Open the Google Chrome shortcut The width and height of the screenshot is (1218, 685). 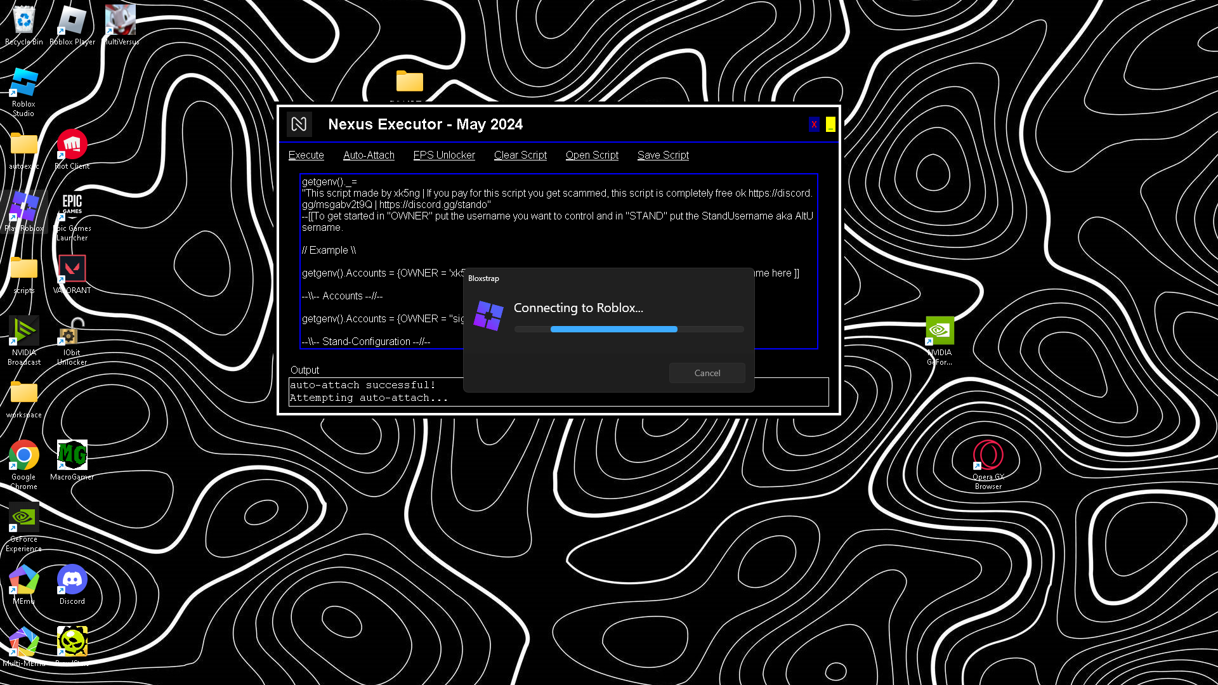tap(23, 455)
